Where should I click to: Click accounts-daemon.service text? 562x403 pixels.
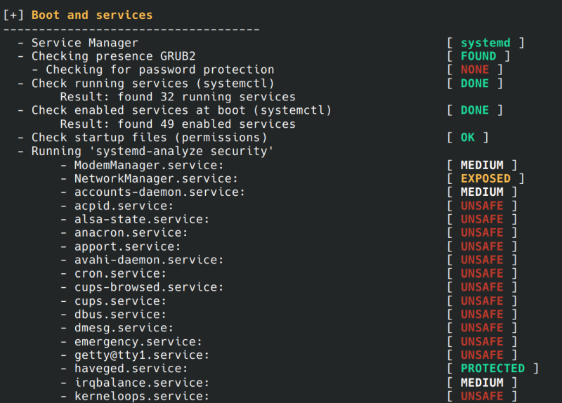pos(159,192)
